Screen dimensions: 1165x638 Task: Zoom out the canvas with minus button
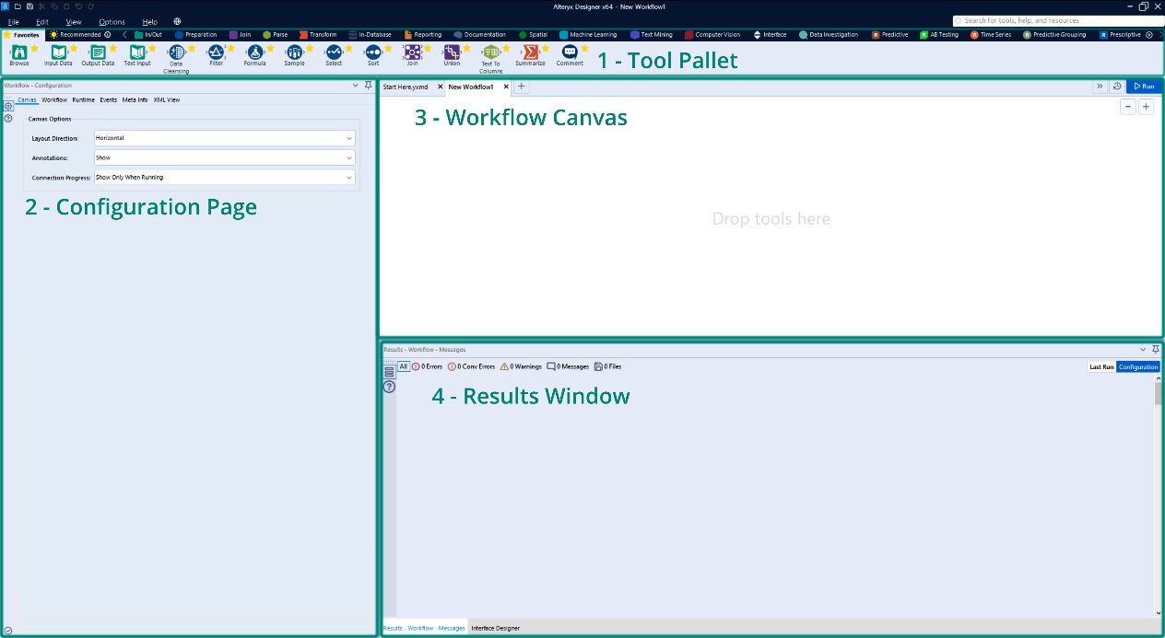(1128, 107)
